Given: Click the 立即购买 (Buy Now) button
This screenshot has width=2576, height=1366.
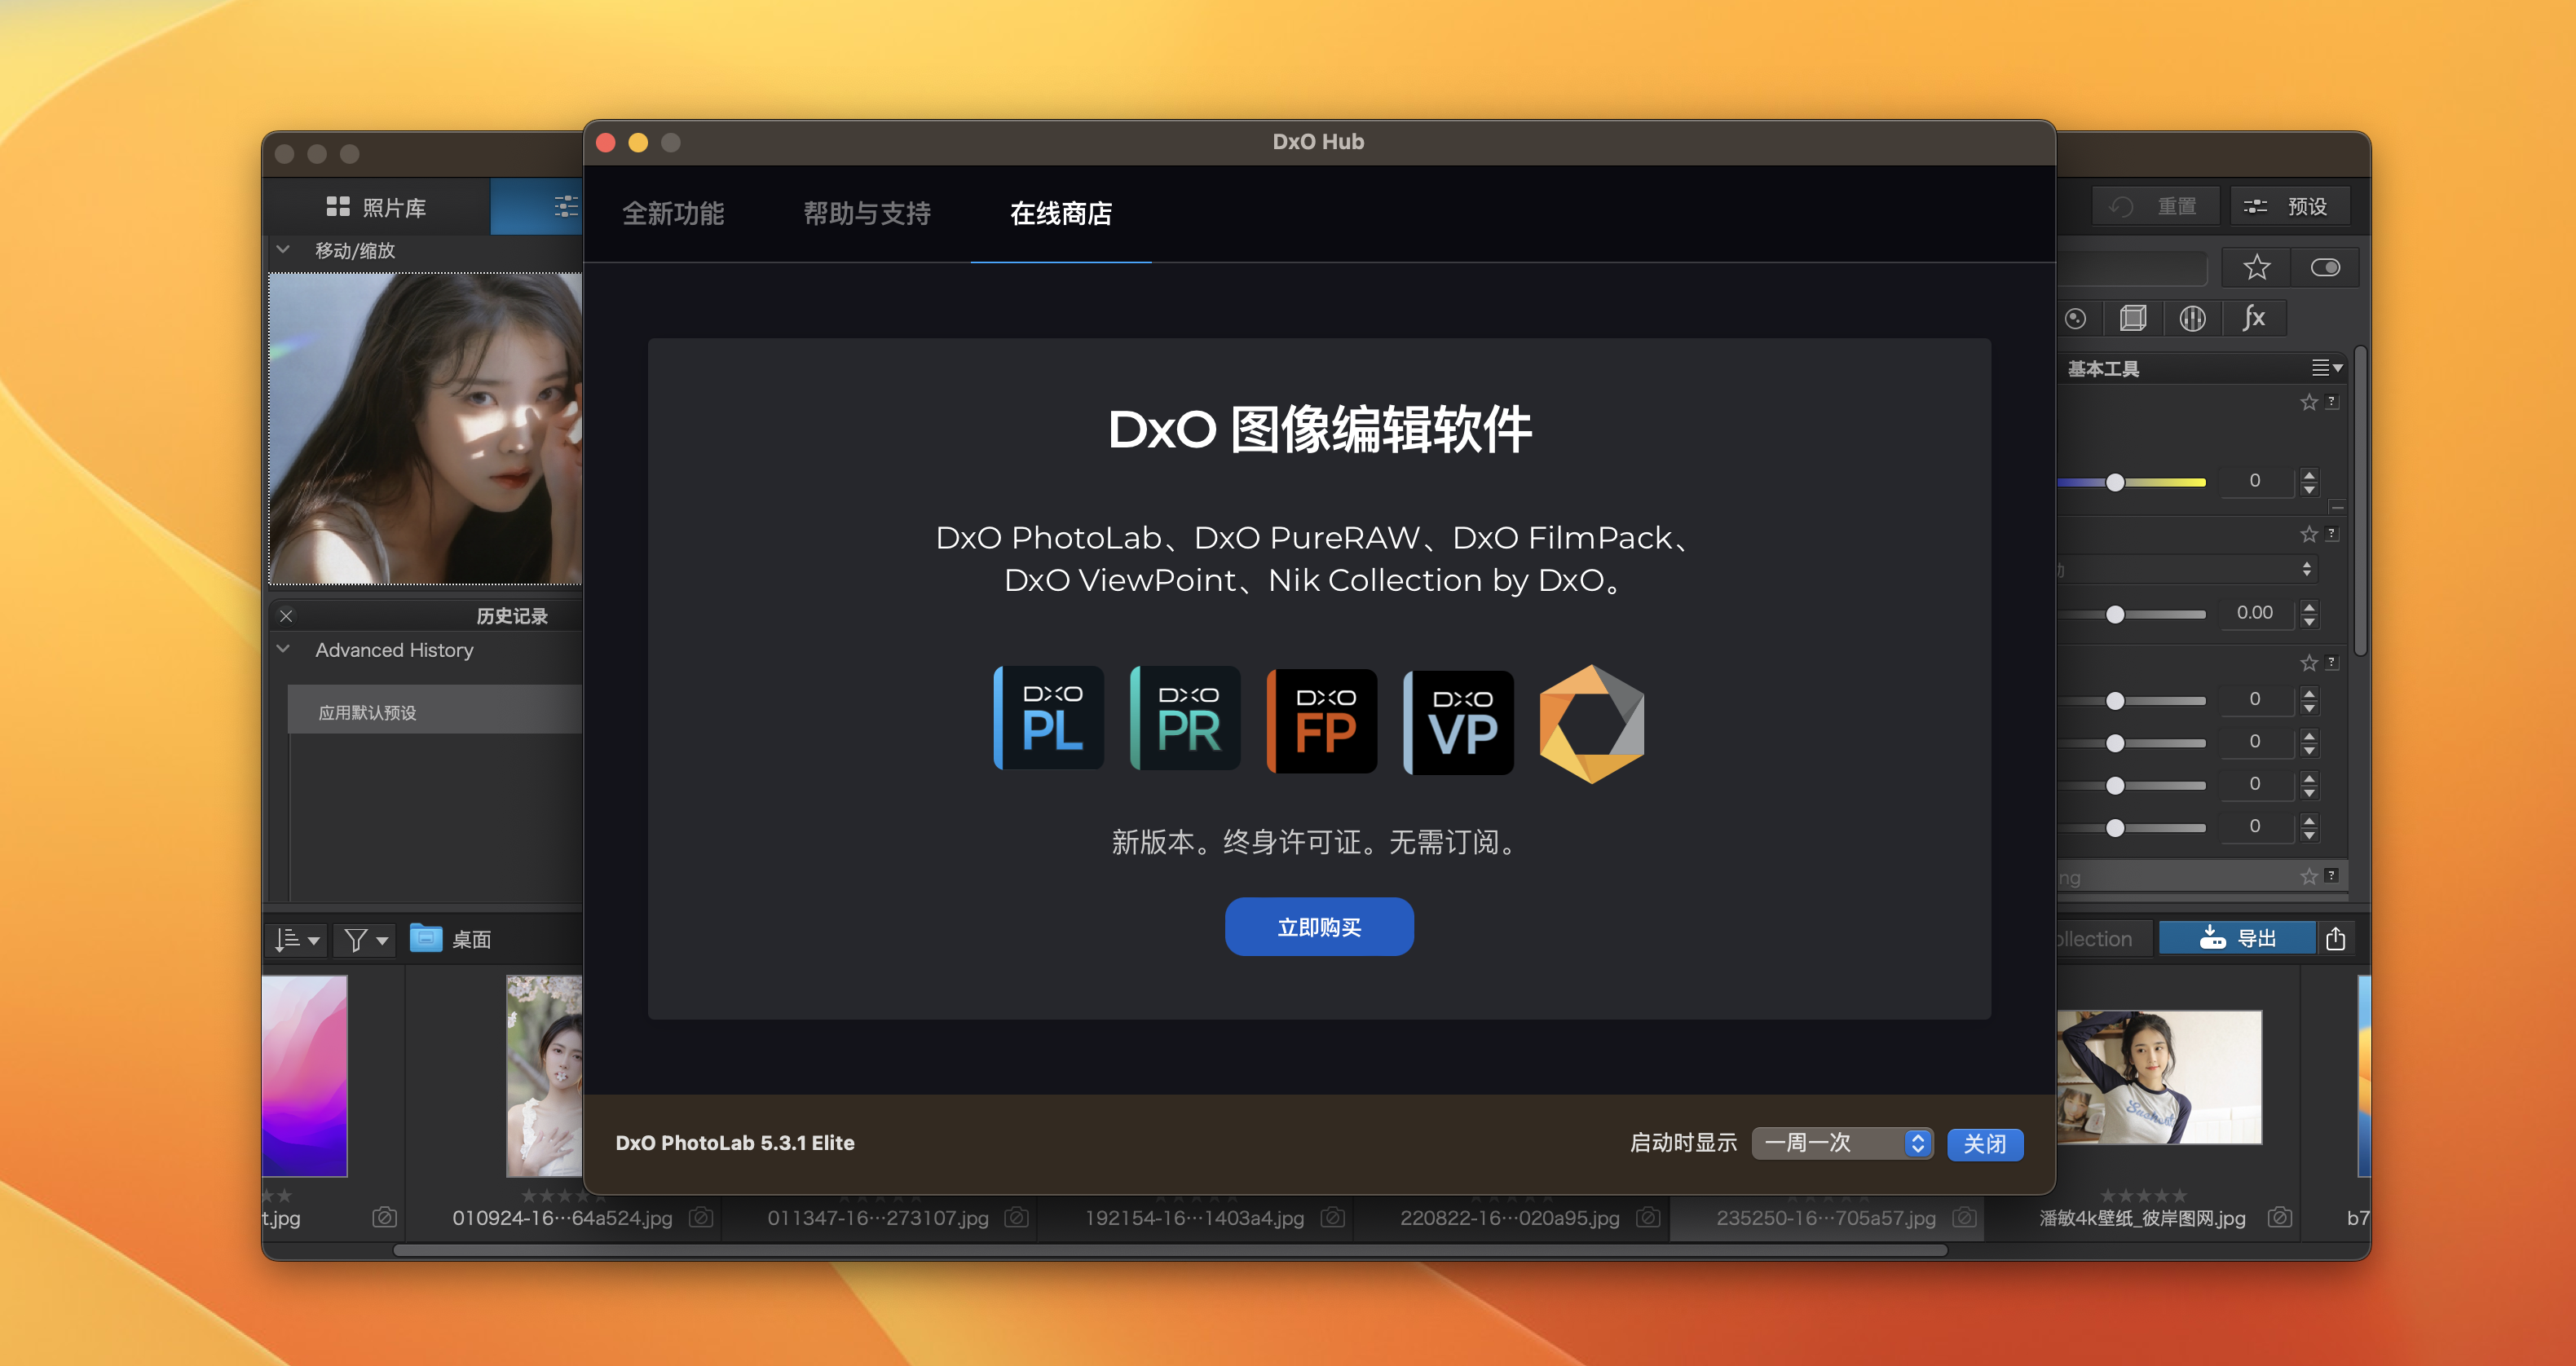Looking at the screenshot, I should point(1319,927).
